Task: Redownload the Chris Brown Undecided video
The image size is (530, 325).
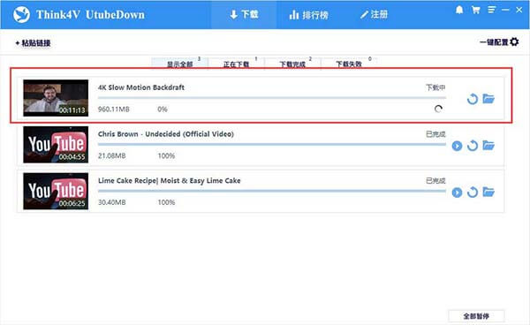Action: (473, 146)
